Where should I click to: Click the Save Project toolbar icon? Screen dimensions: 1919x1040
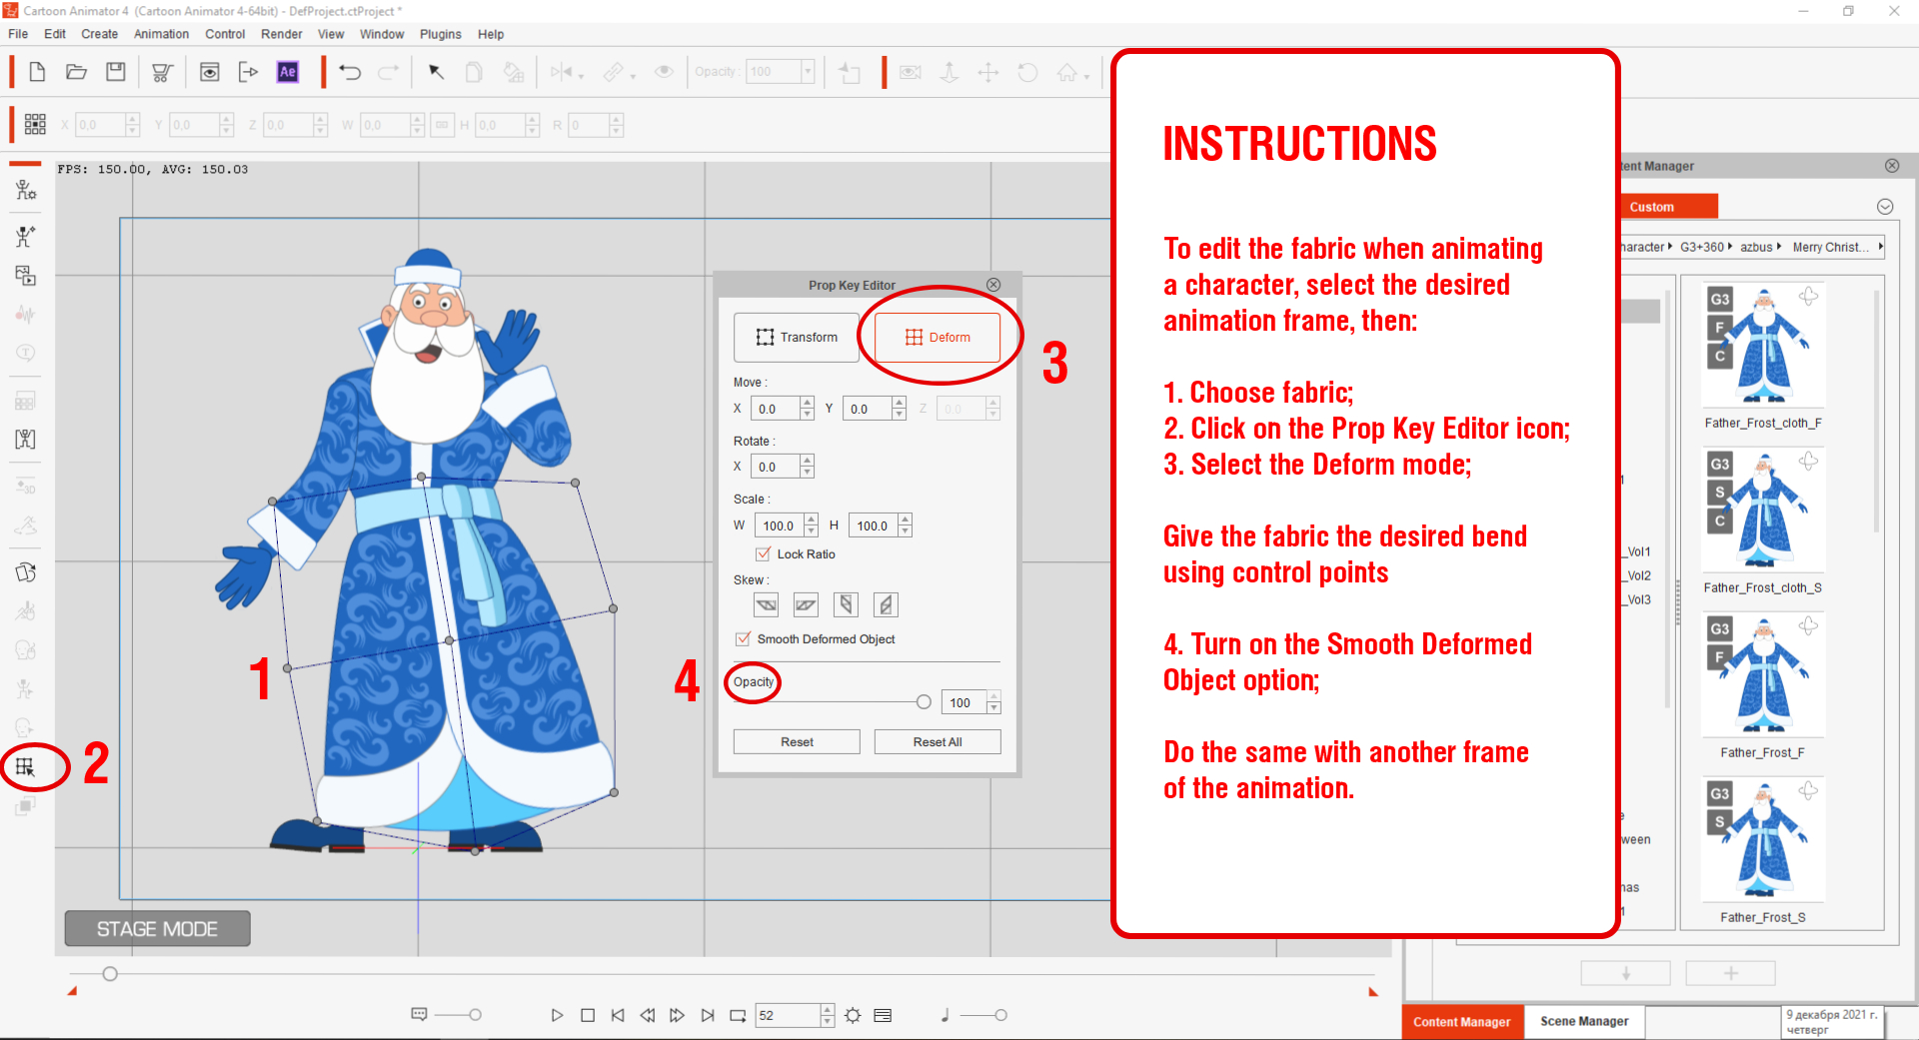[x=116, y=72]
